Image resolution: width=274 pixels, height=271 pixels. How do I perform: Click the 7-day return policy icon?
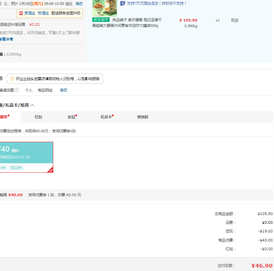coord(123,3)
